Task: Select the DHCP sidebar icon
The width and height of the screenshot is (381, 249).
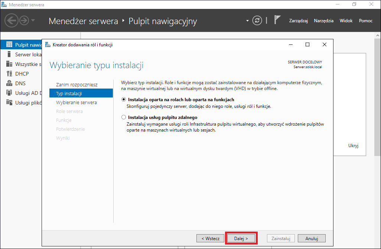Action: (x=9, y=73)
